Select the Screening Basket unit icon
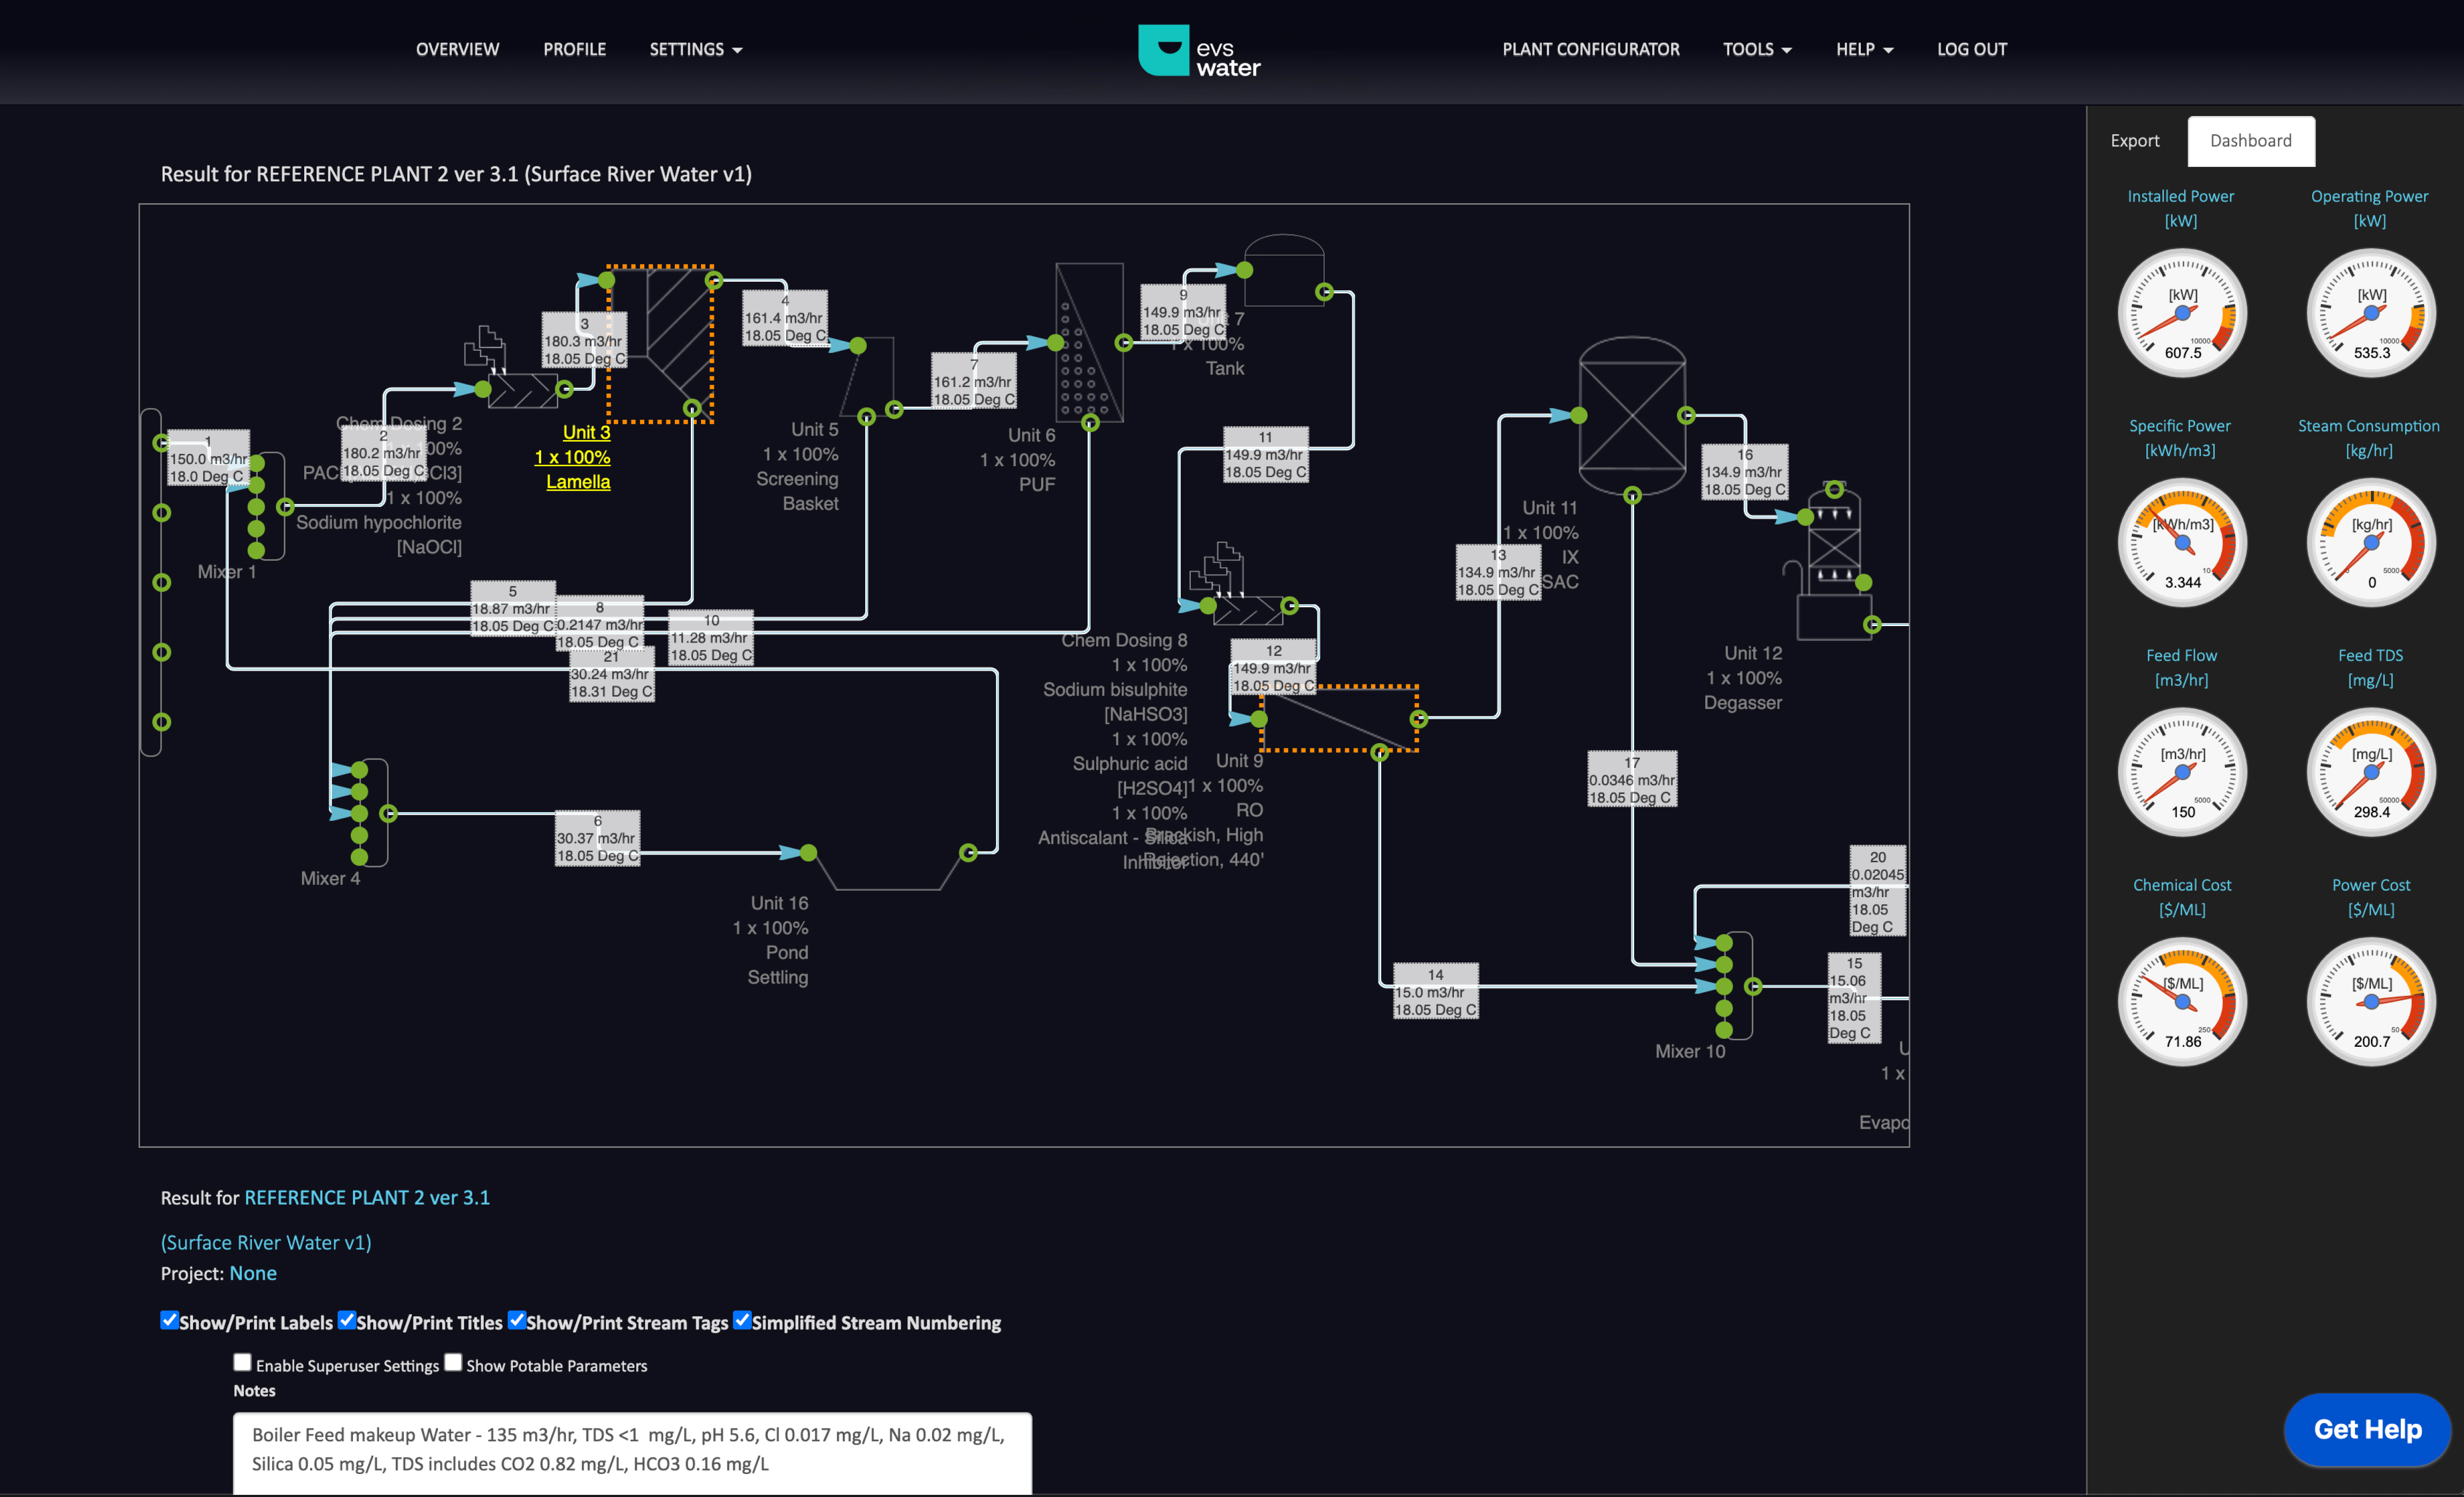Image resolution: width=2464 pixels, height=1497 pixels. pyautogui.click(x=868, y=378)
